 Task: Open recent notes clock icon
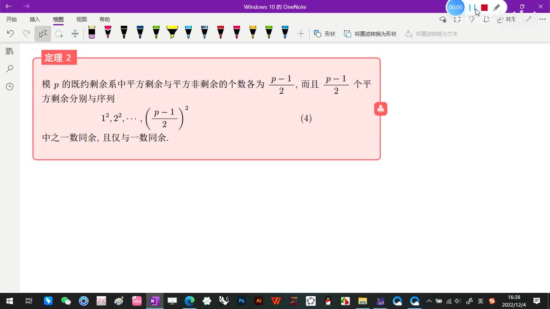tap(9, 87)
